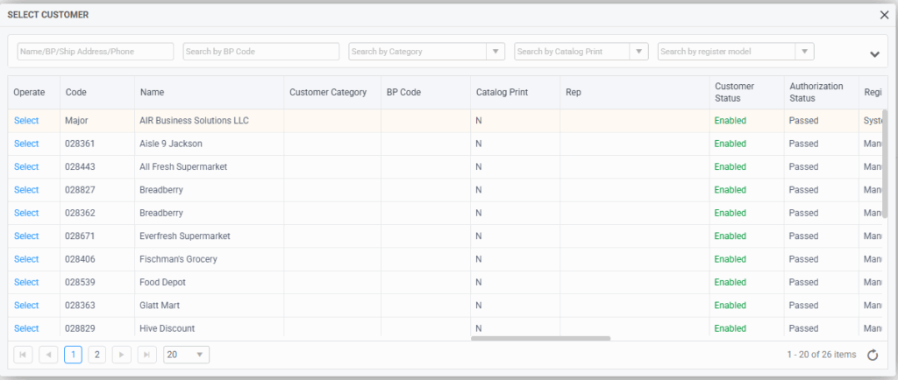Switch to page 2 of results

click(x=97, y=355)
